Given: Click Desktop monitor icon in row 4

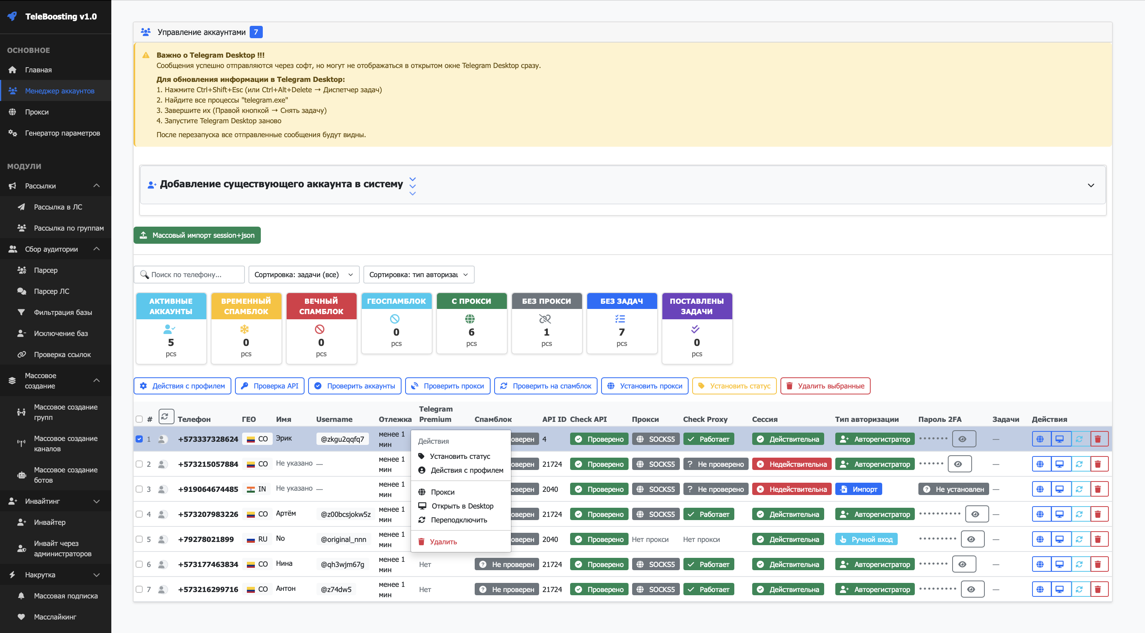Looking at the screenshot, I should pos(1060,514).
